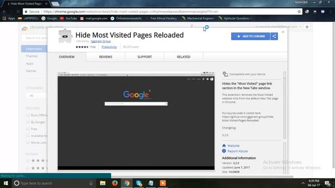Toggle the By Google checkbox

(28, 122)
